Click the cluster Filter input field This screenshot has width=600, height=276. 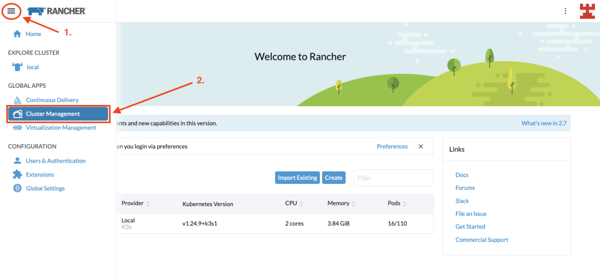tap(393, 178)
